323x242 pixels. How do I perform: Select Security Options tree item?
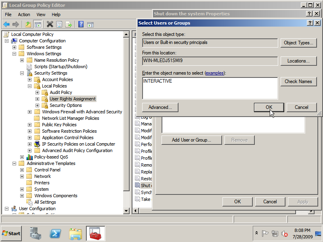click(66, 105)
